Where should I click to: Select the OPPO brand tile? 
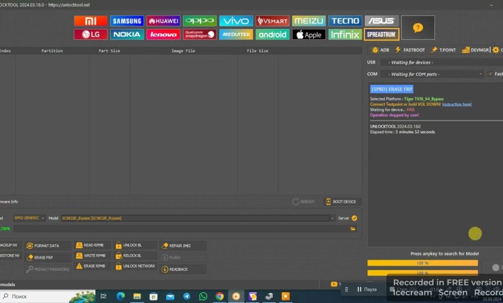199,21
